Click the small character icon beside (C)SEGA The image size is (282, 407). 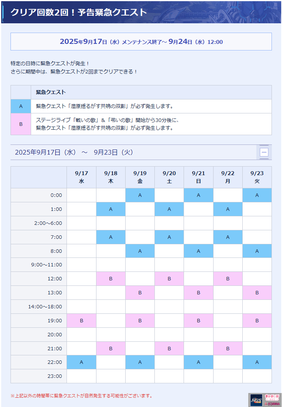[266, 404]
